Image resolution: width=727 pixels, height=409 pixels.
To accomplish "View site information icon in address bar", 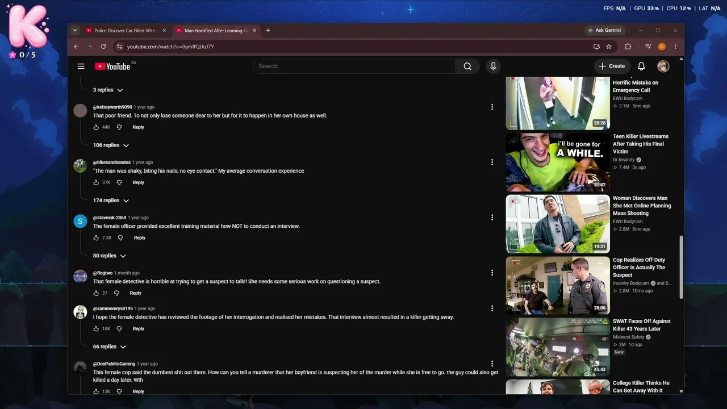I will point(119,47).
